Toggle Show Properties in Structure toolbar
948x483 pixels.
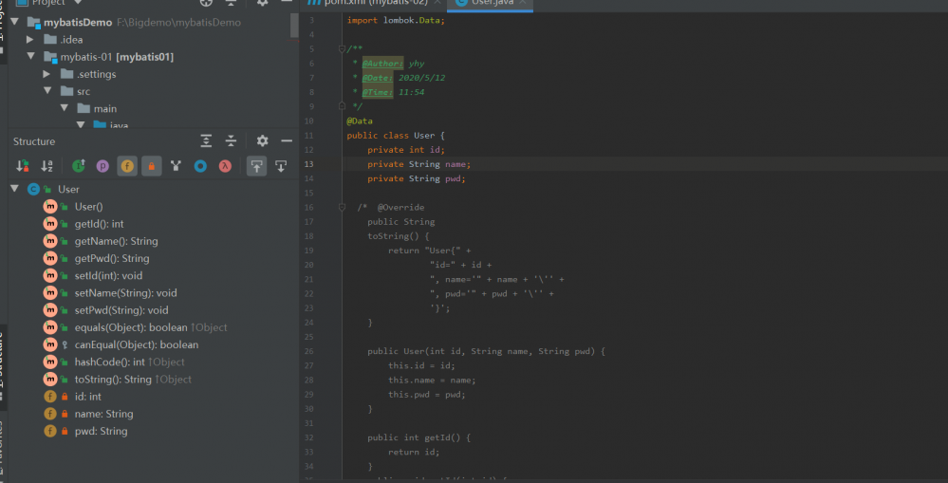102,166
